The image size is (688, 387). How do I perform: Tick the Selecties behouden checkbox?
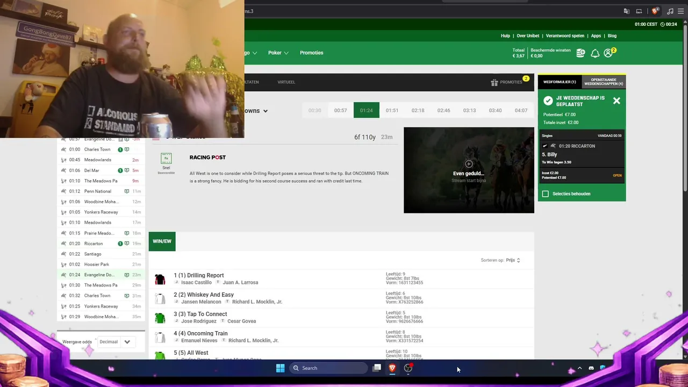tap(546, 193)
